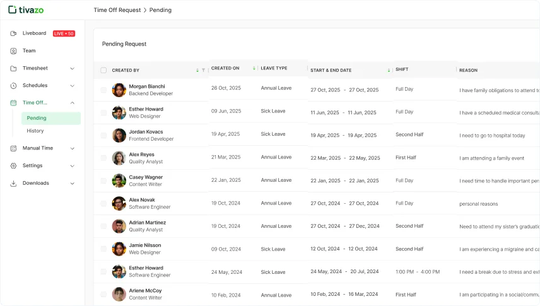Click the Liveboard camera icon in sidebar
540x306 pixels.
tap(13, 33)
